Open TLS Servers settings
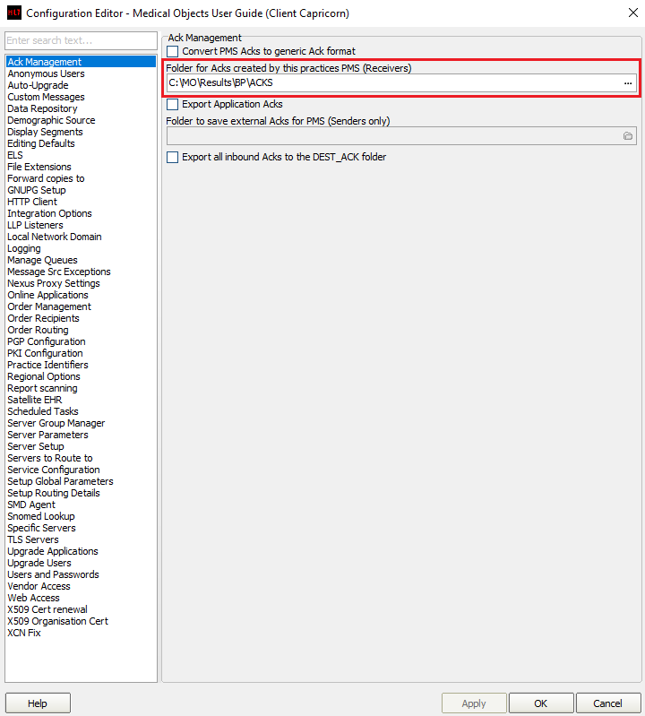Viewport: 645px width, 716px height. coord(33,539)
